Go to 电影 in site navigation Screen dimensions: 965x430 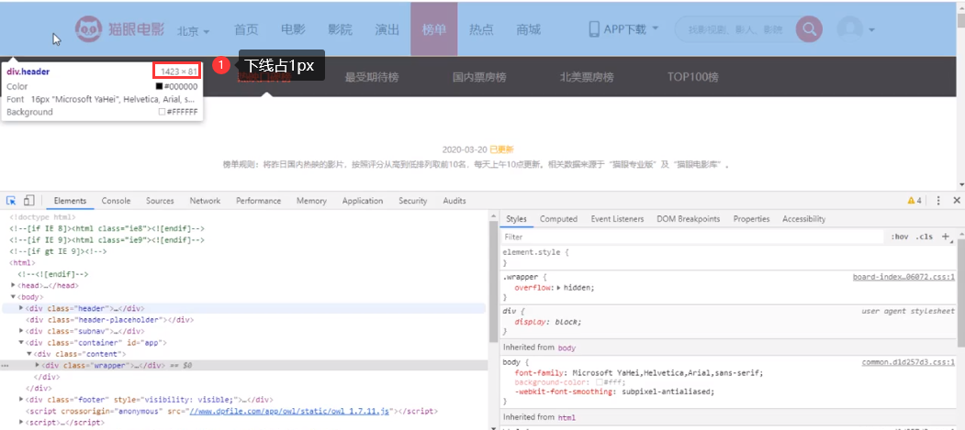coord(294,29)
